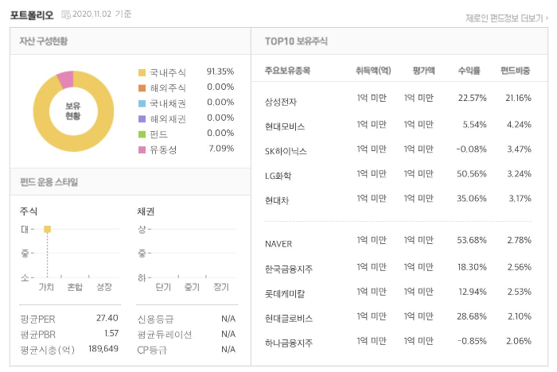Click the 자산 구성현황 section header
This screenshot has height=372, width=557.
point(43,41)
